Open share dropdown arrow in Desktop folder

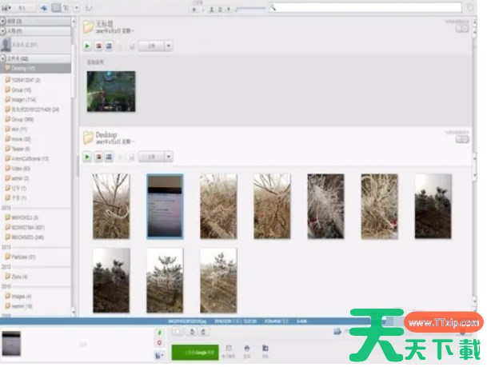tap(169, 158)
